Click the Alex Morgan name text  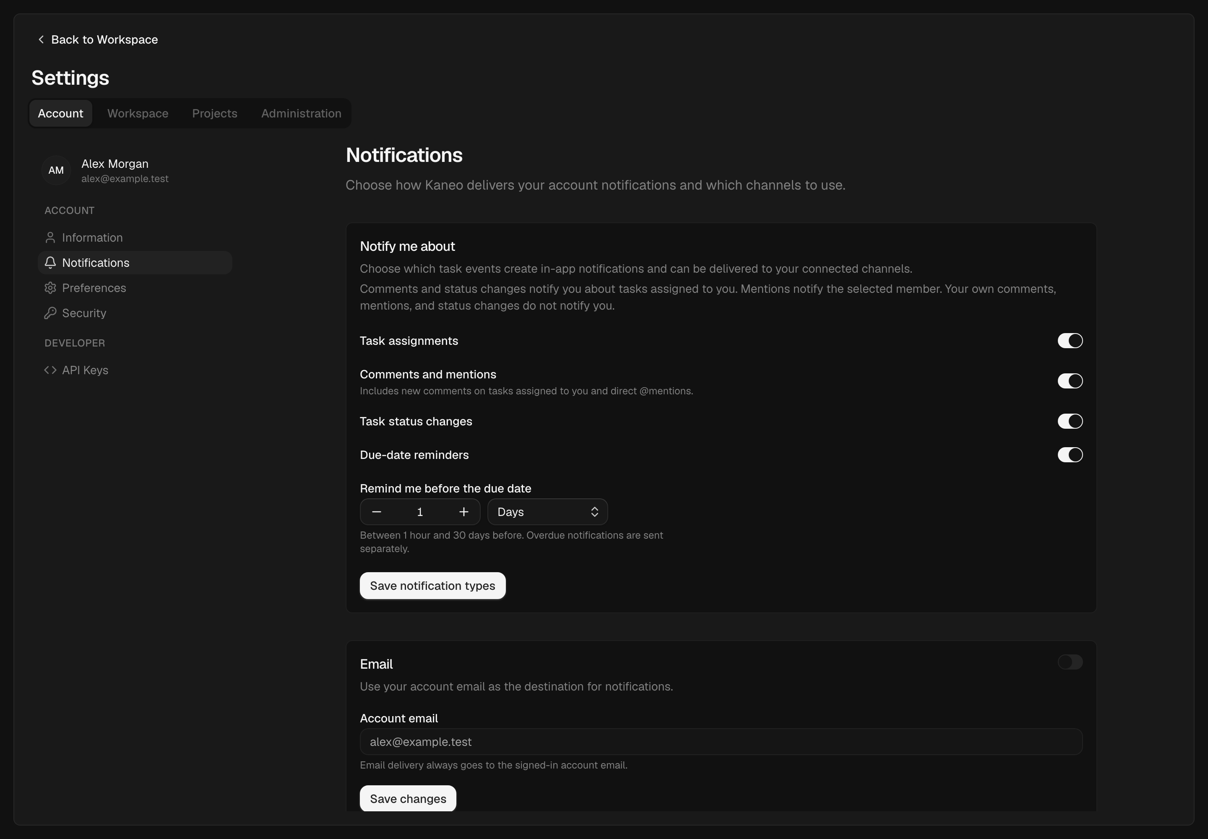coord(115,164)
